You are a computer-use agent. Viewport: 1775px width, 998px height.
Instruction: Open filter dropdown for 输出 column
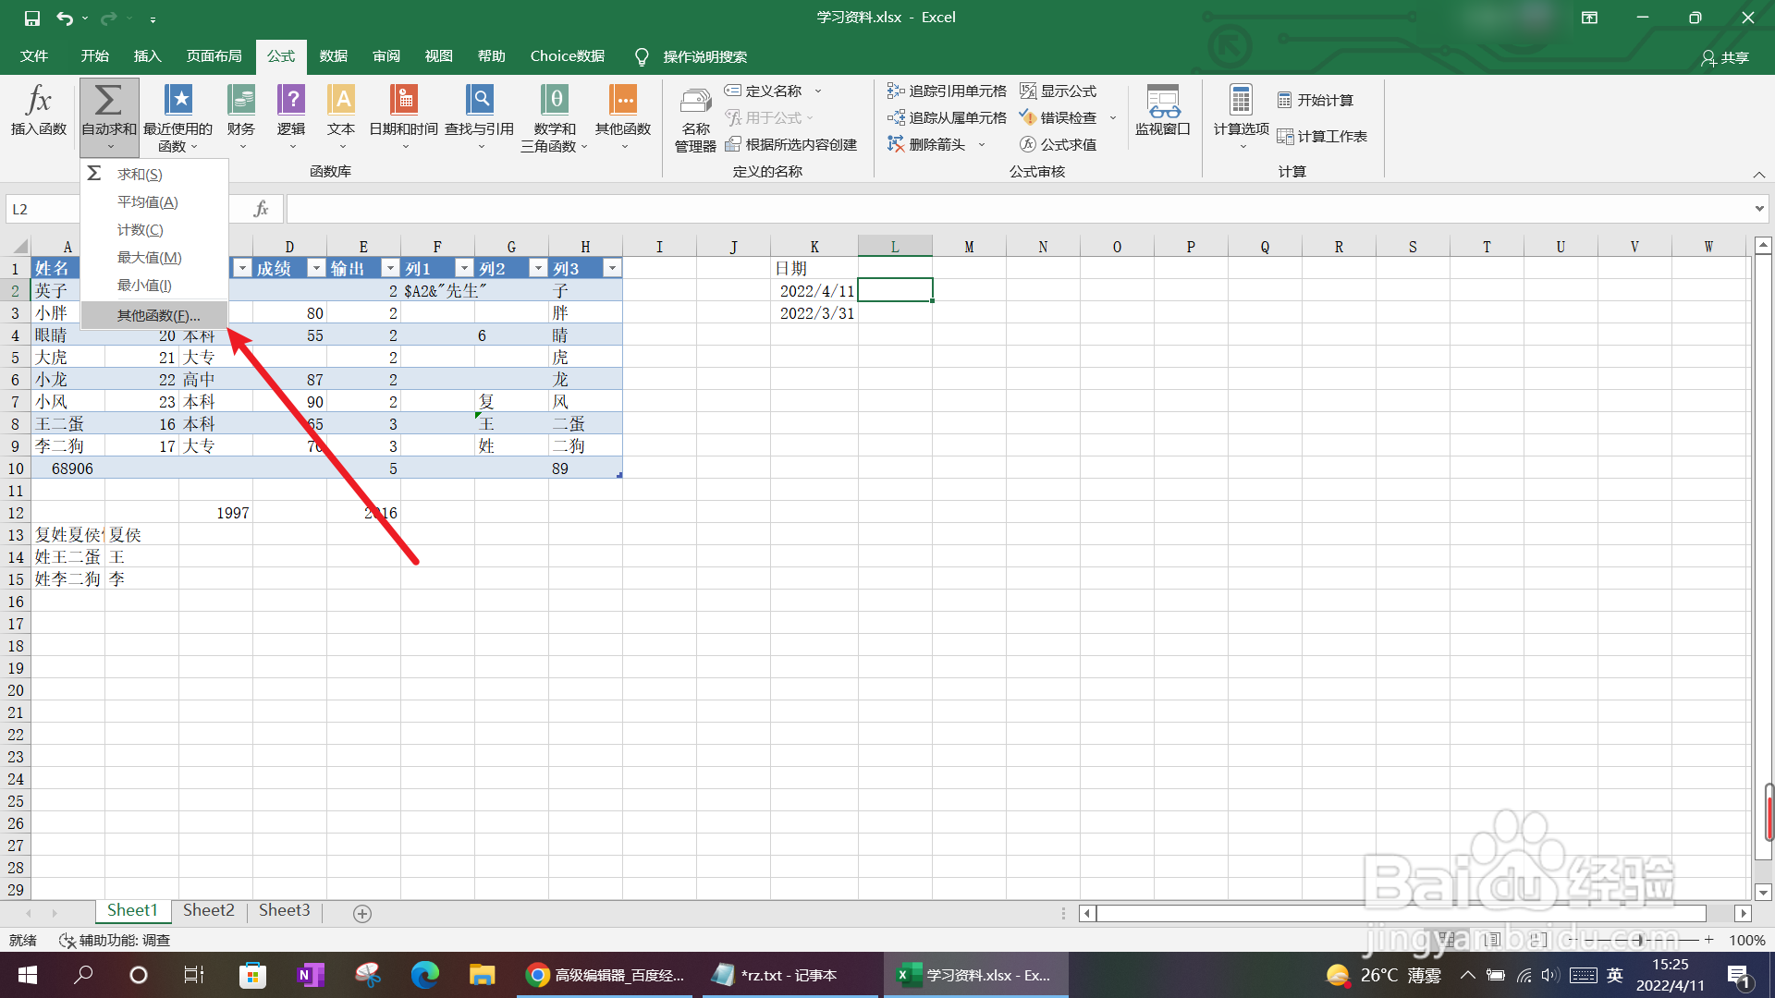pos(390,268)
